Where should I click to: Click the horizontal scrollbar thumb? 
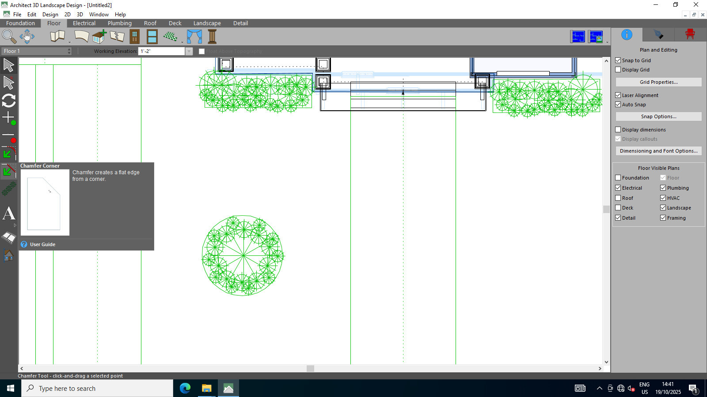pyautogui.click(x=310, y=368)
